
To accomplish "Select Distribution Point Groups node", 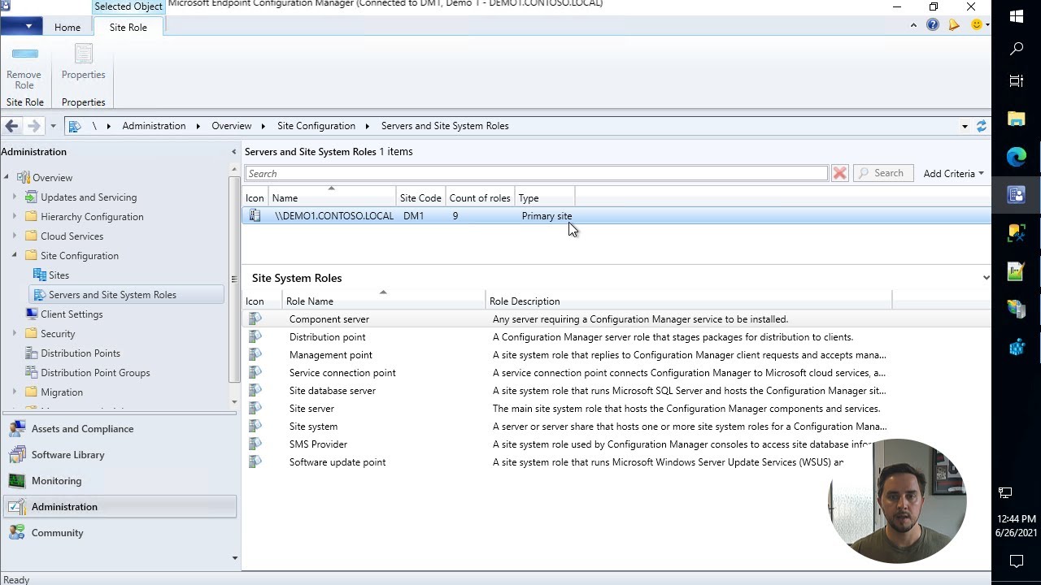I will (x=95, y=373).
